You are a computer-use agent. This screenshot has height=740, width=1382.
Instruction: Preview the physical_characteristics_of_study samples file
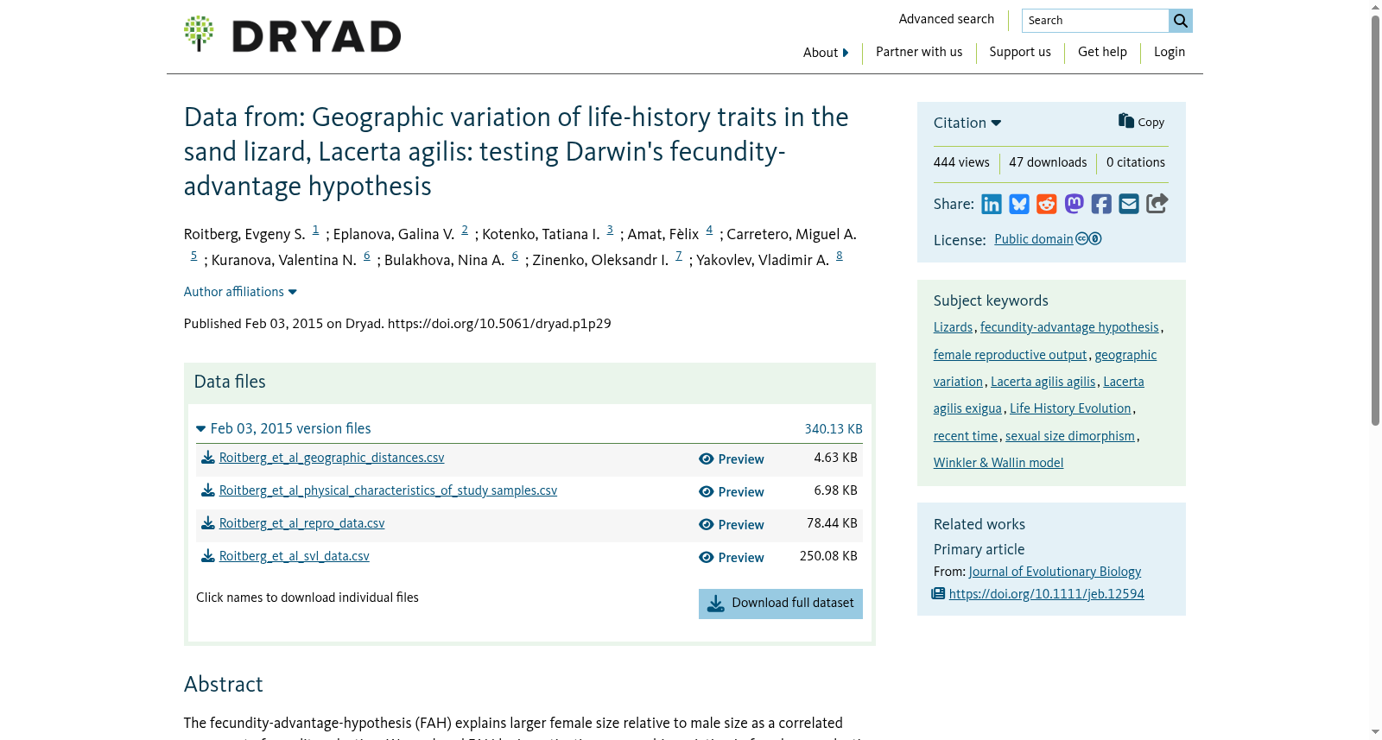(732, 492)
